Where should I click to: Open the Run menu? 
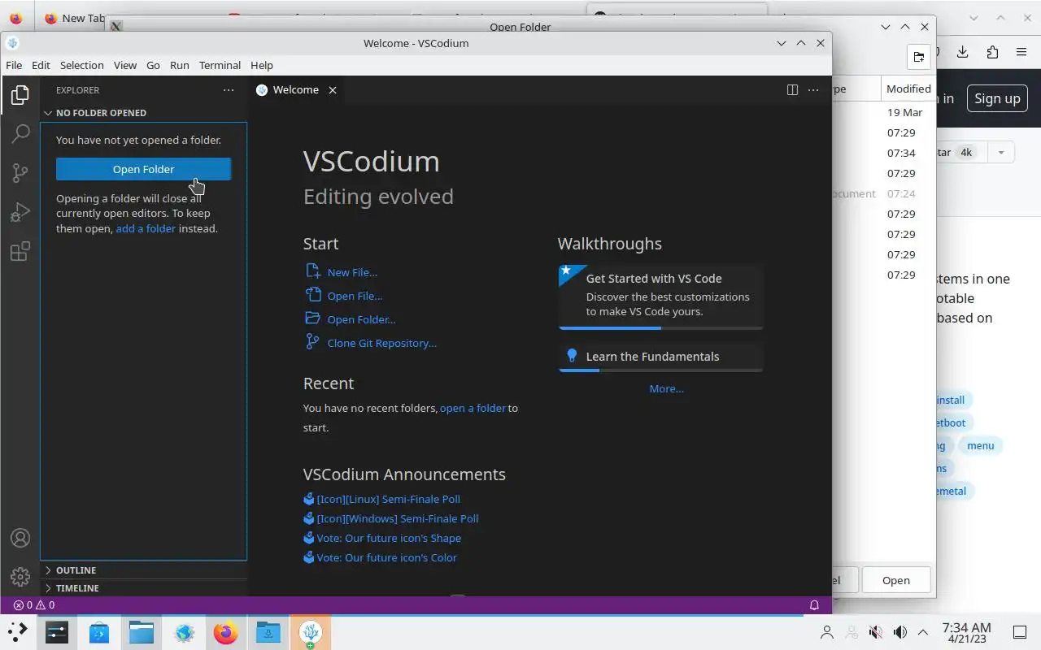[x=180, y=65]
